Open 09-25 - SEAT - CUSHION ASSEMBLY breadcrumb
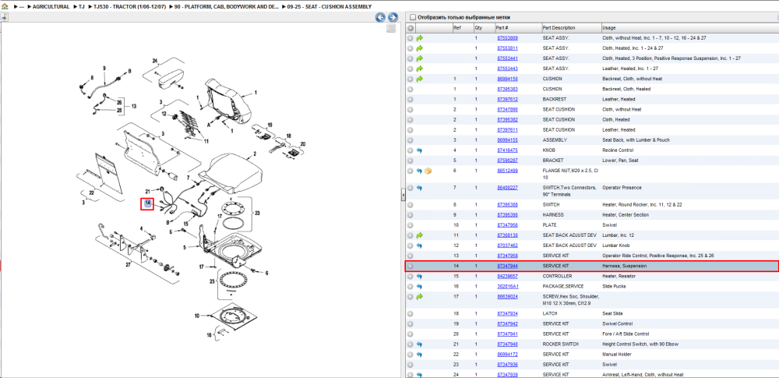779x378 pixels. click(329, 7)
